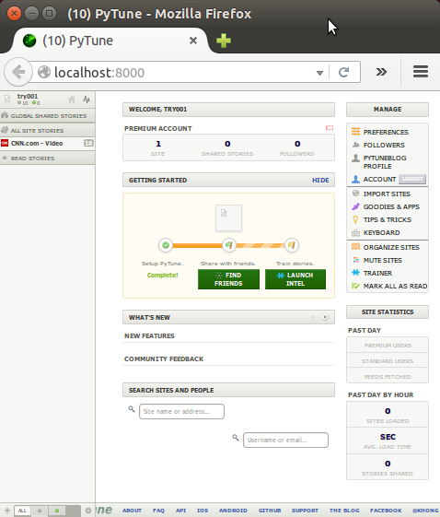
Task: Open the Preferences icon in Manage
Action: click(x=355, y=132)
